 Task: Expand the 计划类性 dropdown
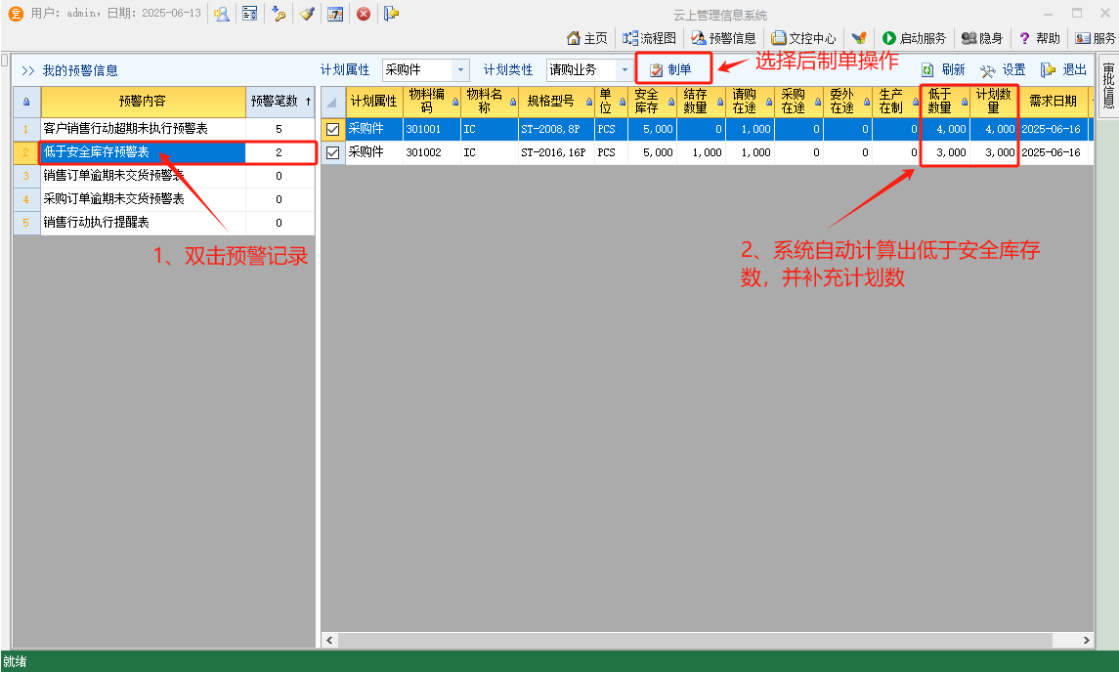point(624,70)
